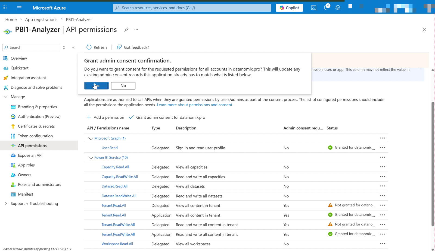Open ellipsis menu for Dataset.ReadWrite.All row
The height and width of the screenshot is (251, 435).
(x=383, y=196)
